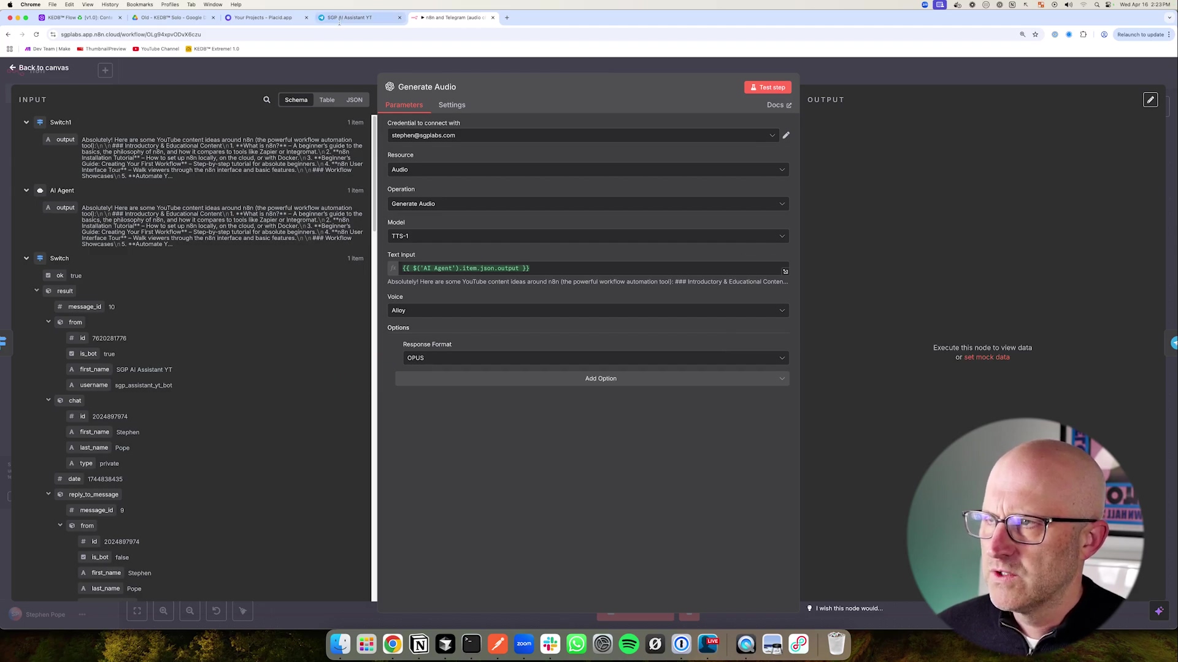The height and width of the screenshot is (662, 1178).
Task: Open the AI assistant sparkle icon
Action: pyautogui.click(x=1158, y=611)
